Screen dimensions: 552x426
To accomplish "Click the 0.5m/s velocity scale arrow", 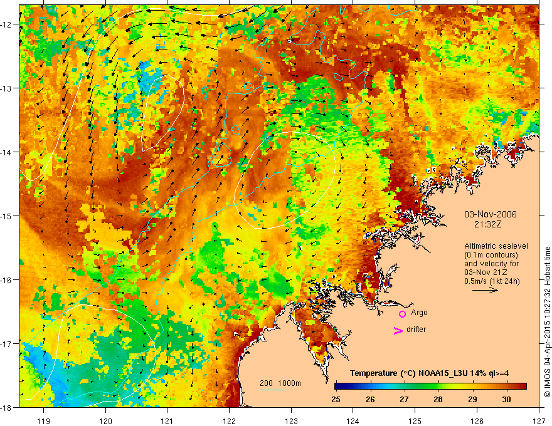I will click(485, 290).
